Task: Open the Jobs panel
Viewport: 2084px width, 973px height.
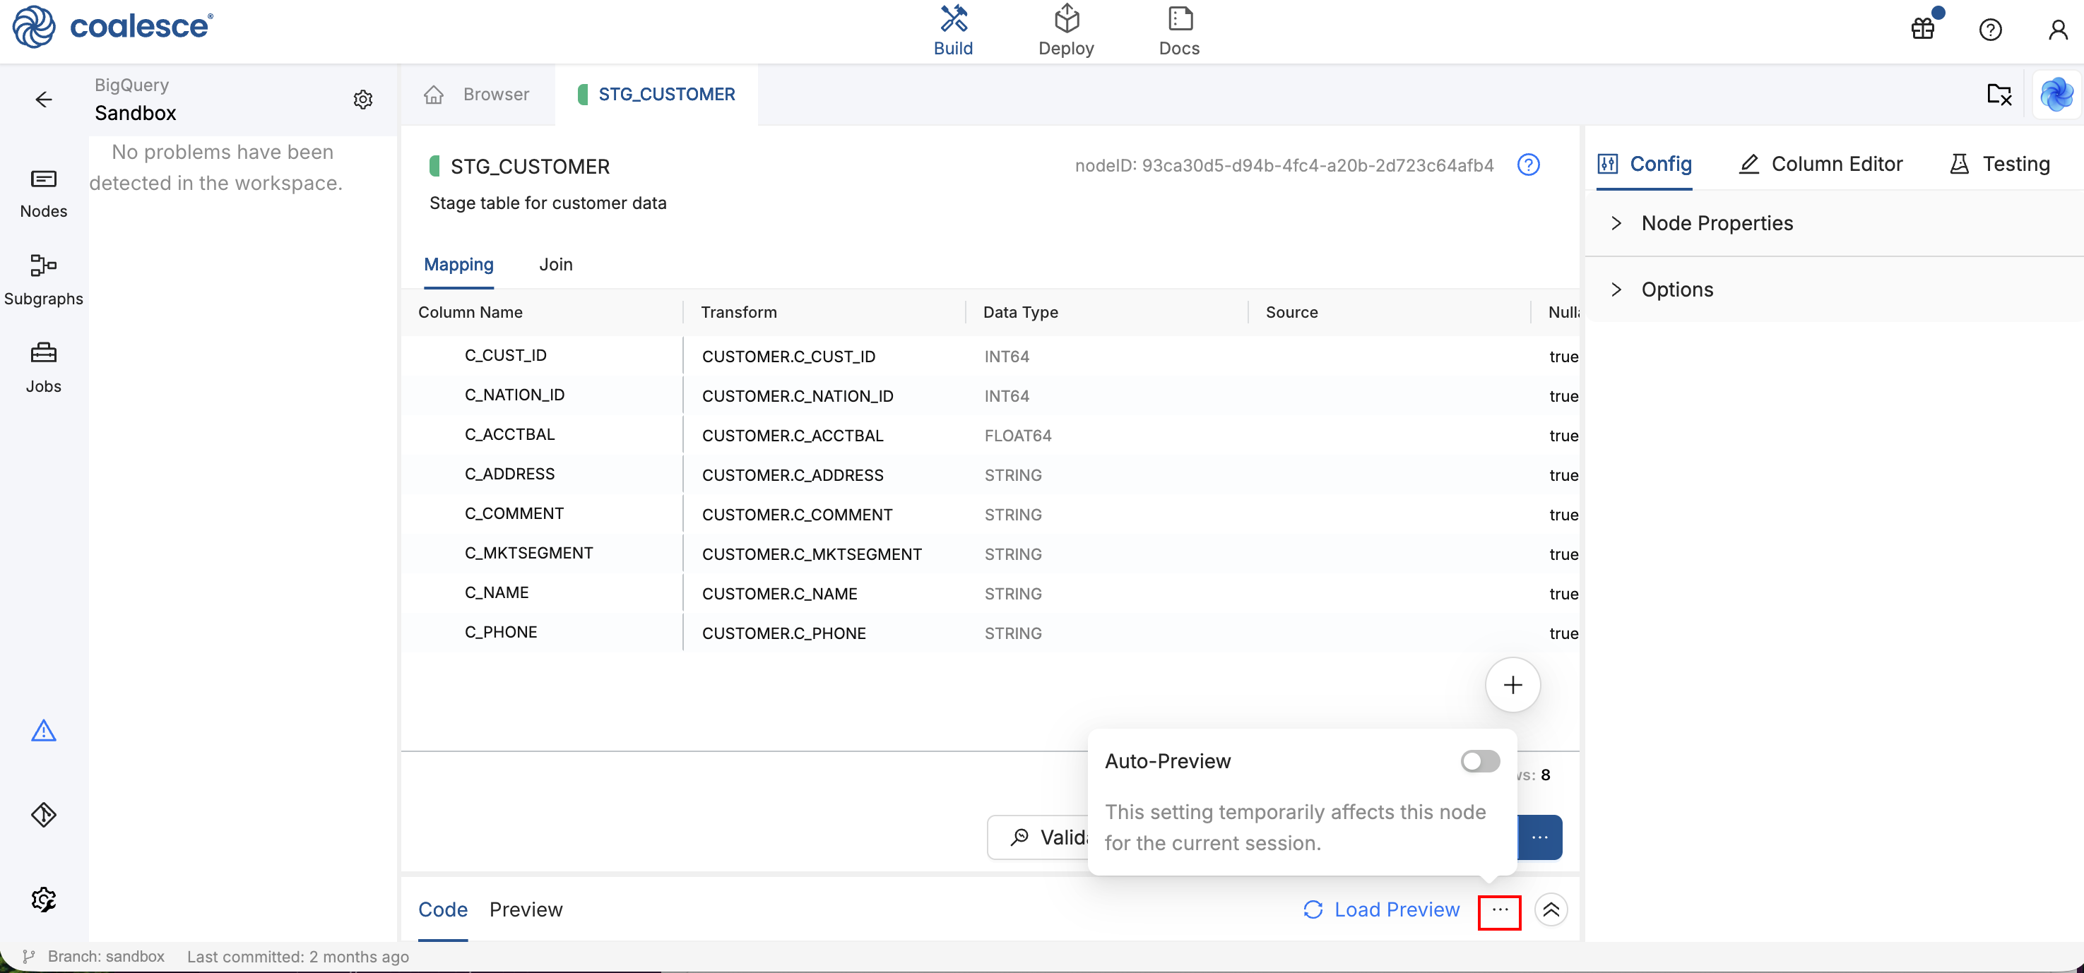Action: [44, 366]
